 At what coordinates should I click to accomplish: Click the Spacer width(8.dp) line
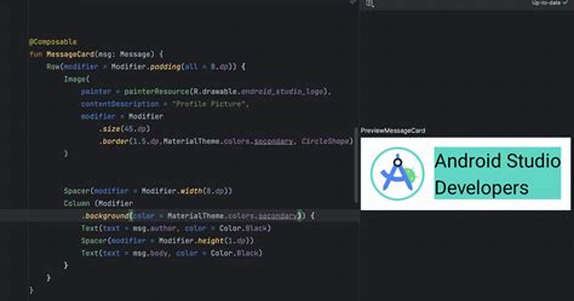pos(148,191)
